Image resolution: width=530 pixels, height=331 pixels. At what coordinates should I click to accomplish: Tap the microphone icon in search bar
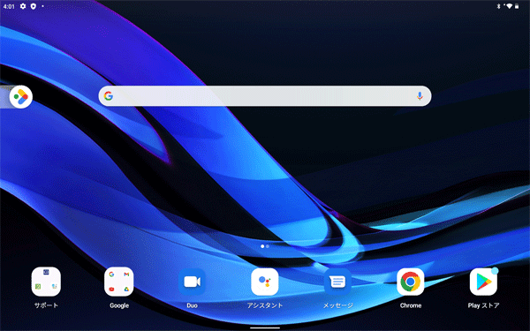(420, 96)
